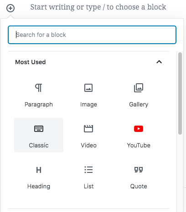Add the Quote block quotation-marks icon
This screenshot has height=212, width=186.
[x=139, y=170]
